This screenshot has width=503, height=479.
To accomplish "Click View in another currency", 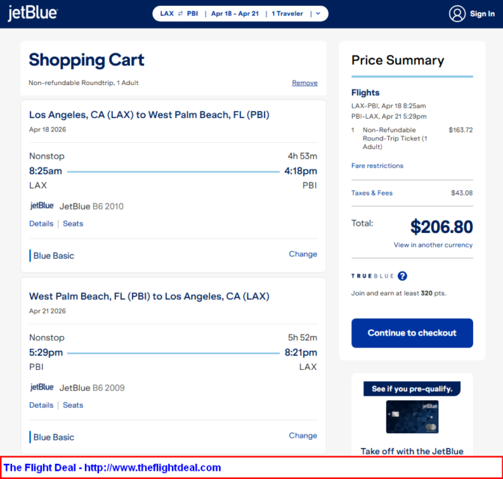I will coord(433,245).
